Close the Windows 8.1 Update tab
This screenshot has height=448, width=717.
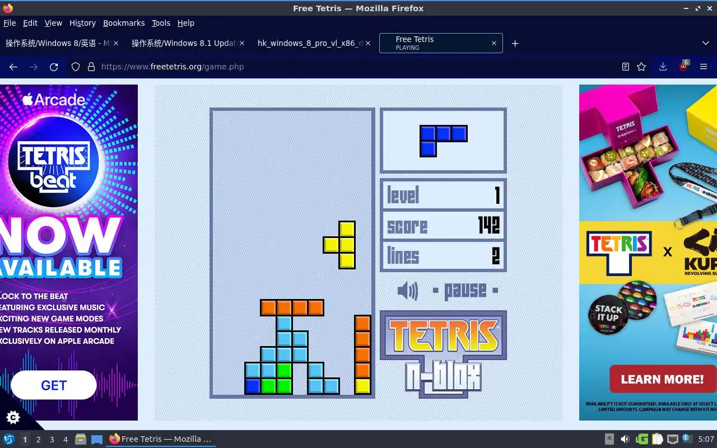(242, 43)
